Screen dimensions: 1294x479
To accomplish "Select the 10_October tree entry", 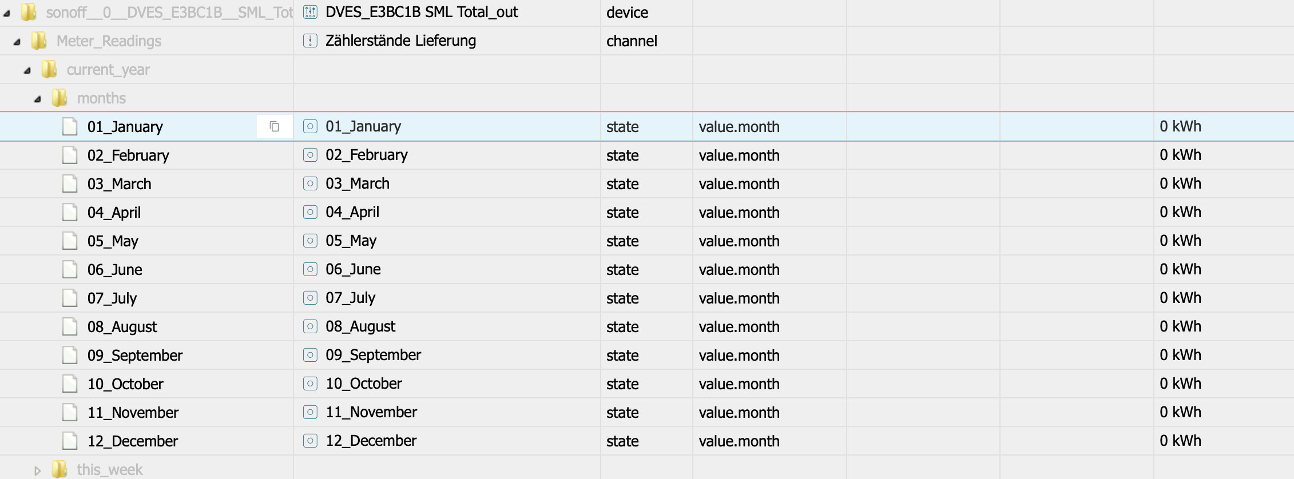I will pos(125,384).
